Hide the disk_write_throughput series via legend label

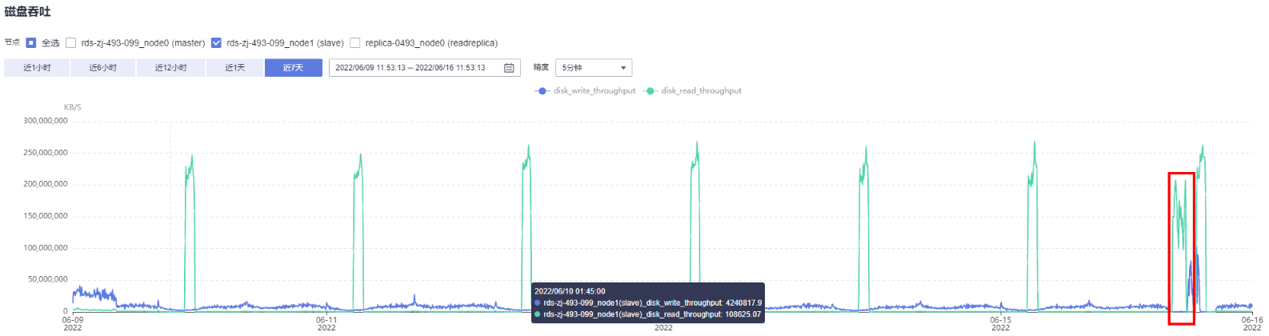coord(594,91)
